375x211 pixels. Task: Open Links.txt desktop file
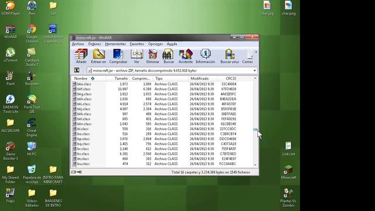[288, 148]
